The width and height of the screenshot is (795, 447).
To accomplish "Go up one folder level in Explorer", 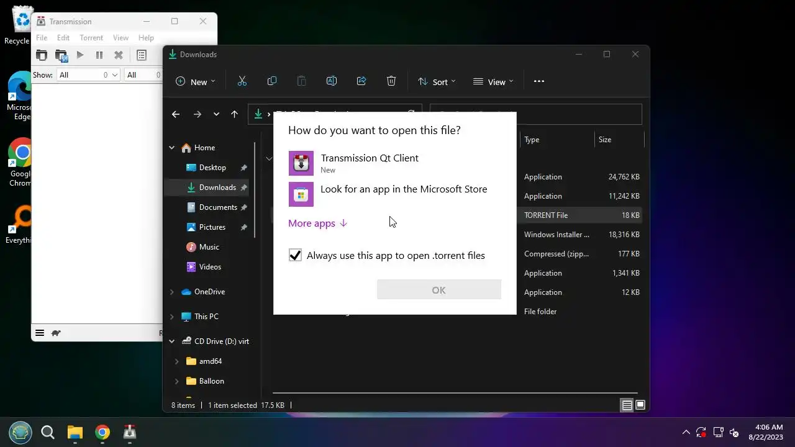I will (234, 114).
